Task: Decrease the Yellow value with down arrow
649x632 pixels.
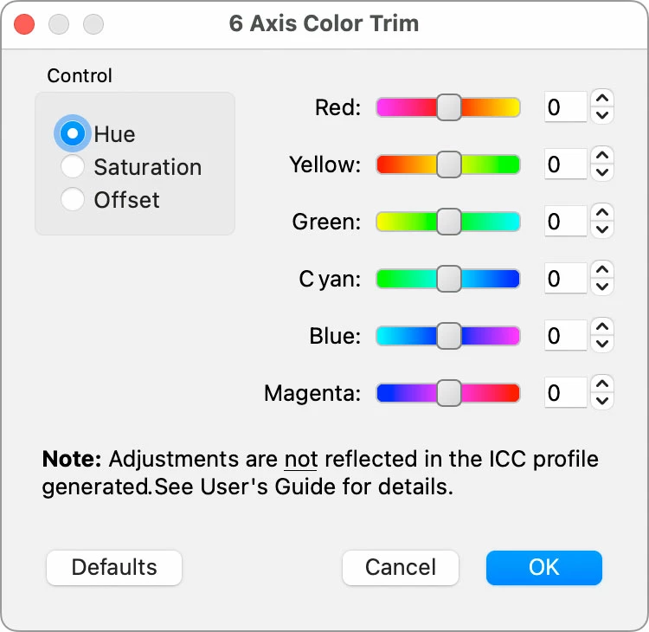Action: point(603,173)
